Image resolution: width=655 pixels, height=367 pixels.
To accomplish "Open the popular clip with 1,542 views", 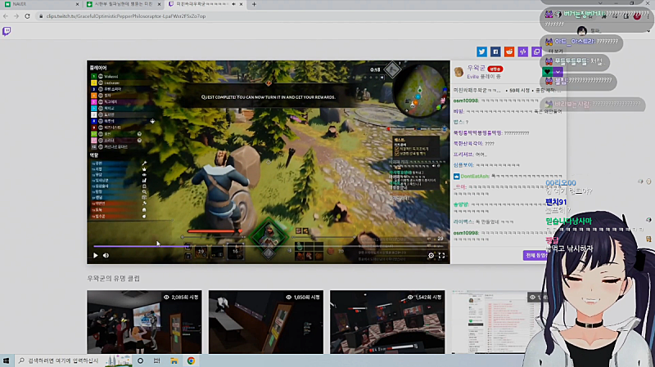I will pyautogui.click(x=387, y=322).
